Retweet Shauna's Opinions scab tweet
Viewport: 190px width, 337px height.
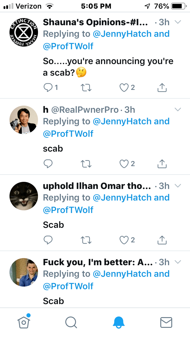tap(86, 87)
